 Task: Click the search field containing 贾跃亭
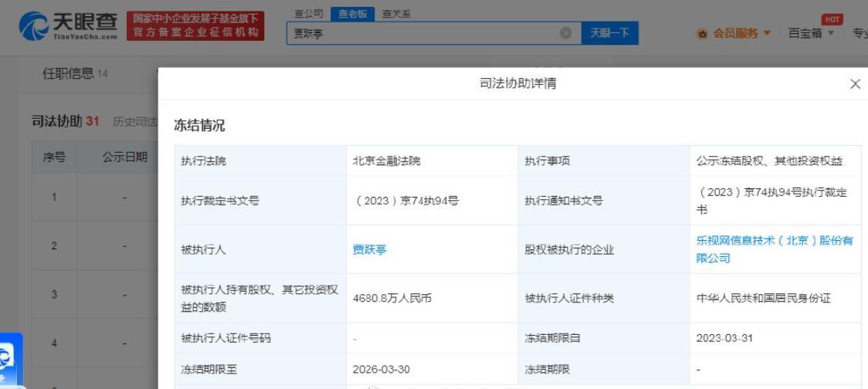coord(434,33)
